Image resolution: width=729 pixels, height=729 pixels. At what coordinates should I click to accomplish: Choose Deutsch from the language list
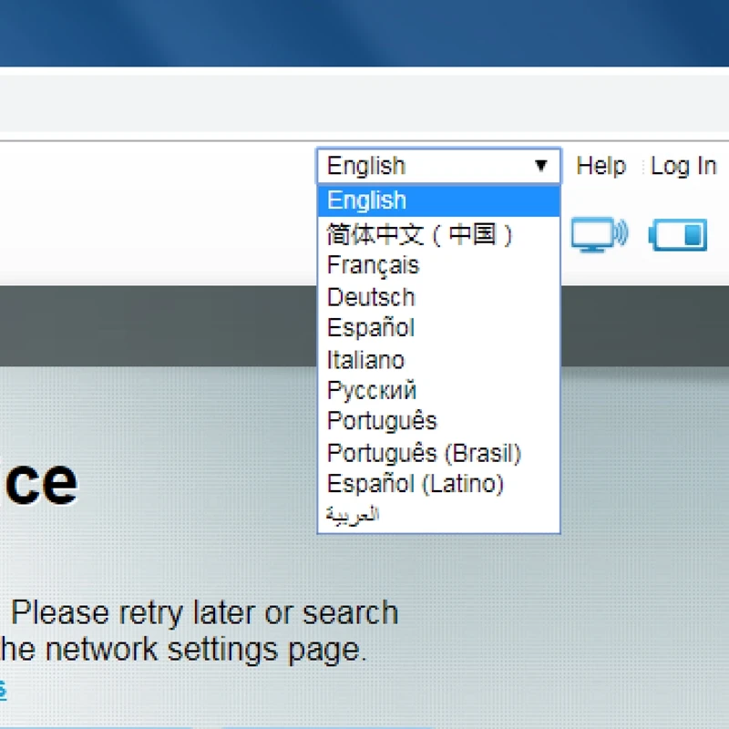439,297
